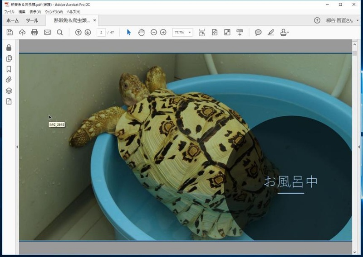Show the security lock panel
The image size is (363, 257).
(9, 48)
